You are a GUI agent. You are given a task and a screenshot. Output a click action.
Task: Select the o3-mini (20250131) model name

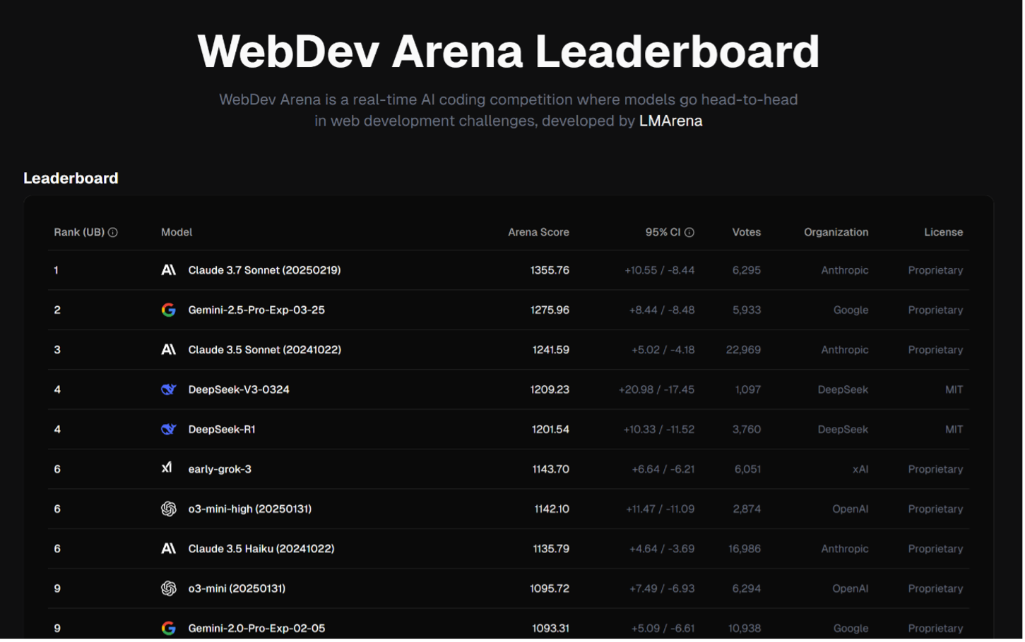(237, 589)
